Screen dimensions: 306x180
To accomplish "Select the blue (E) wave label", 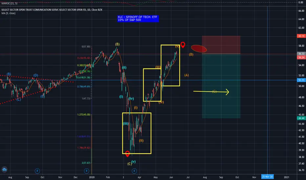I will (43, 96).
